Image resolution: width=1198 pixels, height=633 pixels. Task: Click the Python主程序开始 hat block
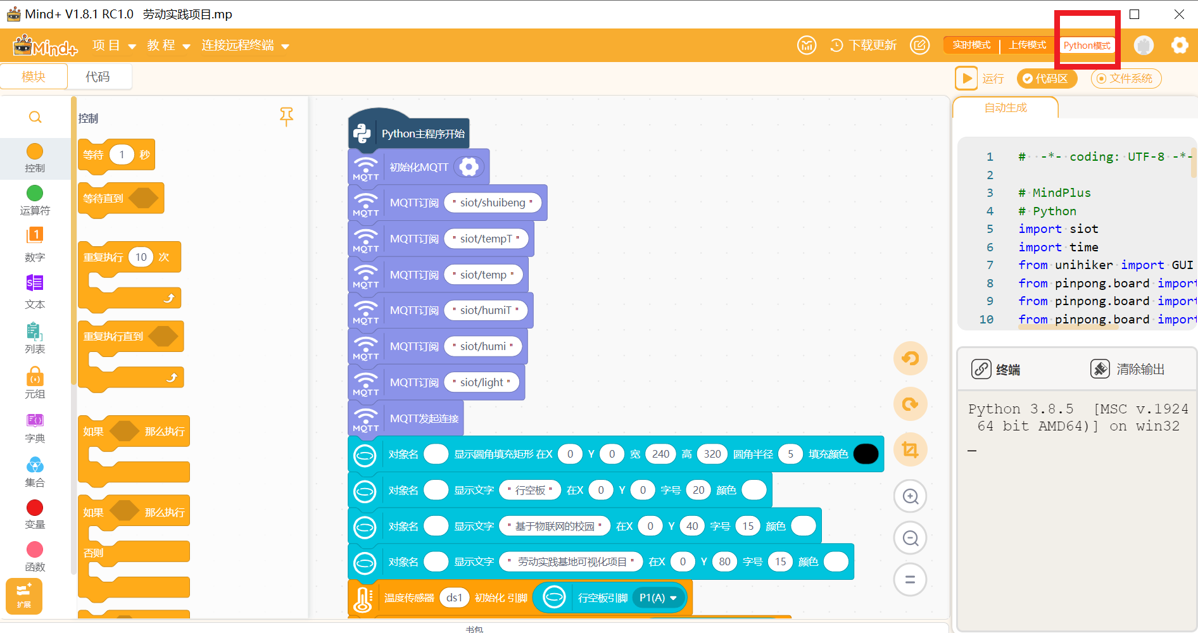tap(409, 129)
